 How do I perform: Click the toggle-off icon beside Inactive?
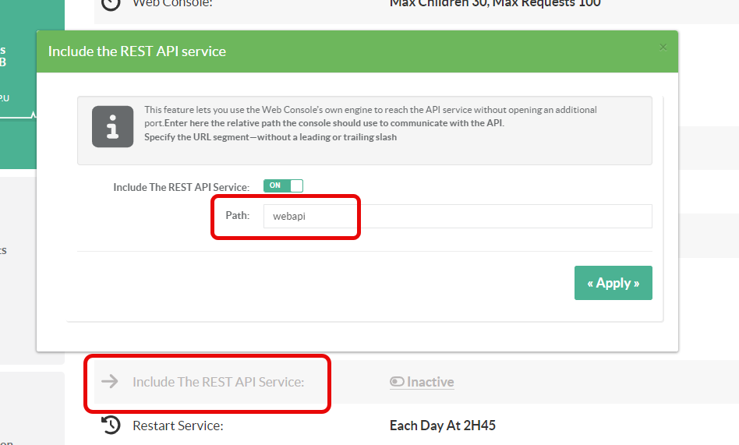point(397,382)
